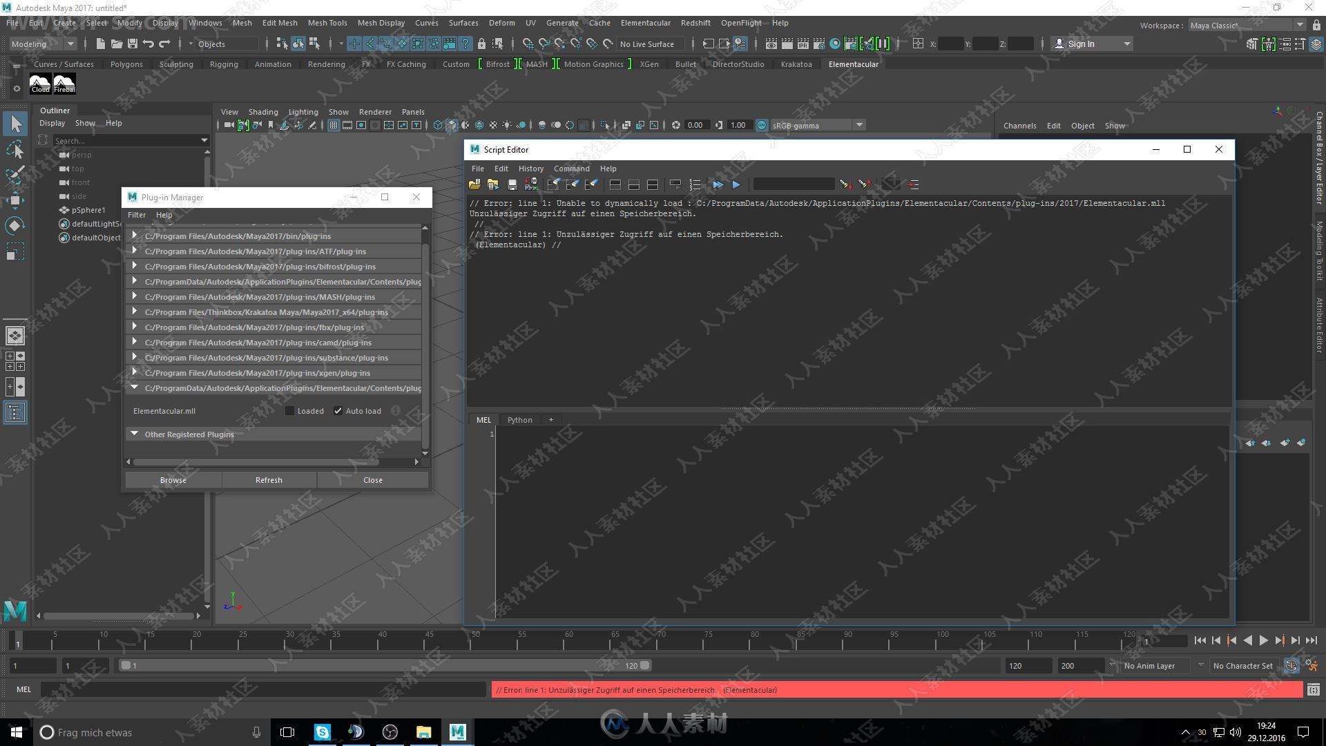Collapse the Other Registered Plugins section
This screenshot has width=1326, height=746.
click(x=134, y=434)
